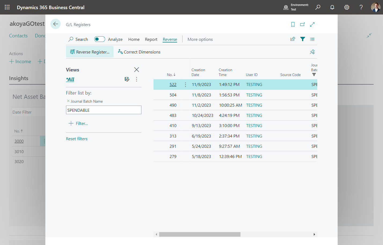Viewport: 383px width, 245px height.
Task: Open the Creation Date column header menu
Action: [198, 72]
